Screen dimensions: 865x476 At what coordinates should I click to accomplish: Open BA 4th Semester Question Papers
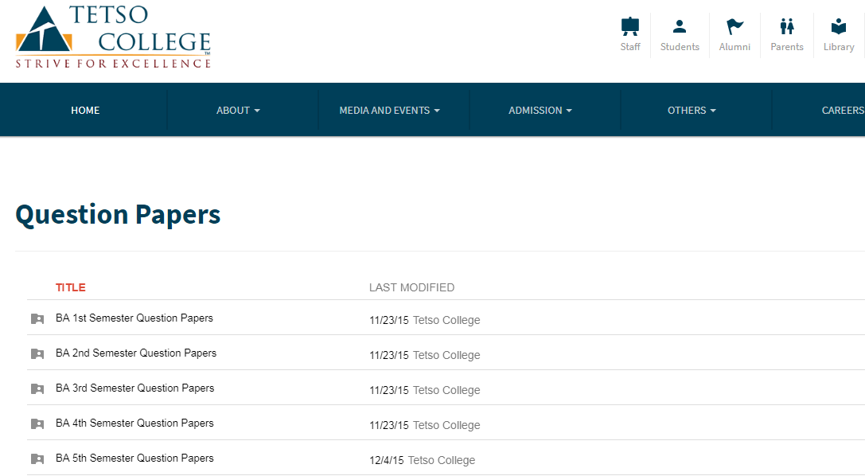coord(134,423)
